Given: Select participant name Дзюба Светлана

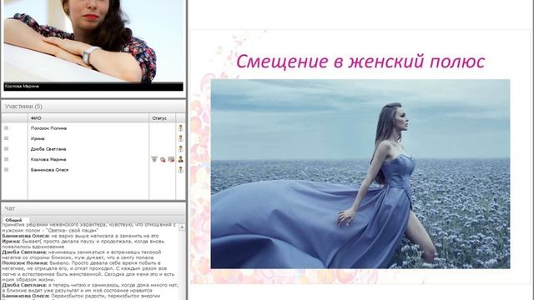Looking at the screenshot, I should point(48,149).
